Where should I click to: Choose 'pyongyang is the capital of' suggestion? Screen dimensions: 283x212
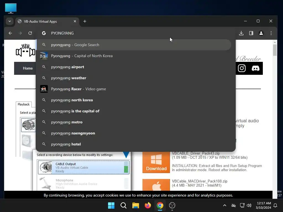point(133,111)
